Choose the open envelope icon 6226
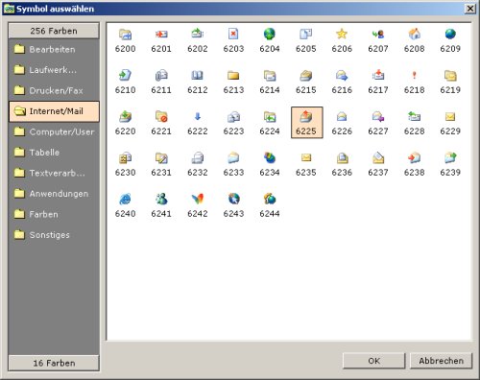This screenshot has width=480, height=380. (342, 116)
